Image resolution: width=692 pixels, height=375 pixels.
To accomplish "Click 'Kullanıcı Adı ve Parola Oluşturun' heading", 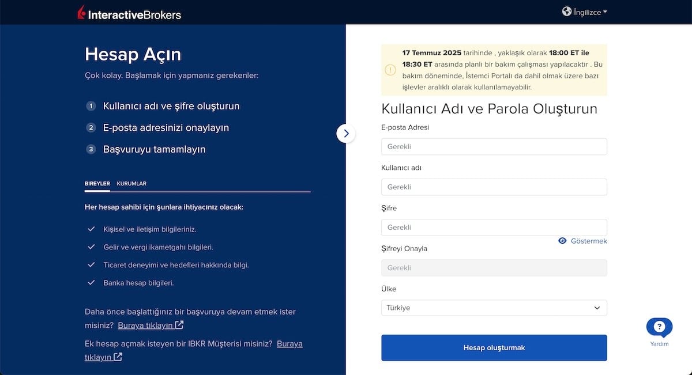I will coord(489,109).
